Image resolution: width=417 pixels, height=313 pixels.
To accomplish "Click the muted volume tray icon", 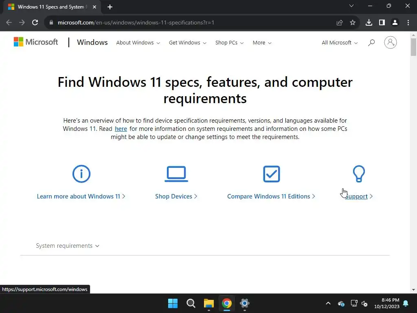I will [364, 303].
